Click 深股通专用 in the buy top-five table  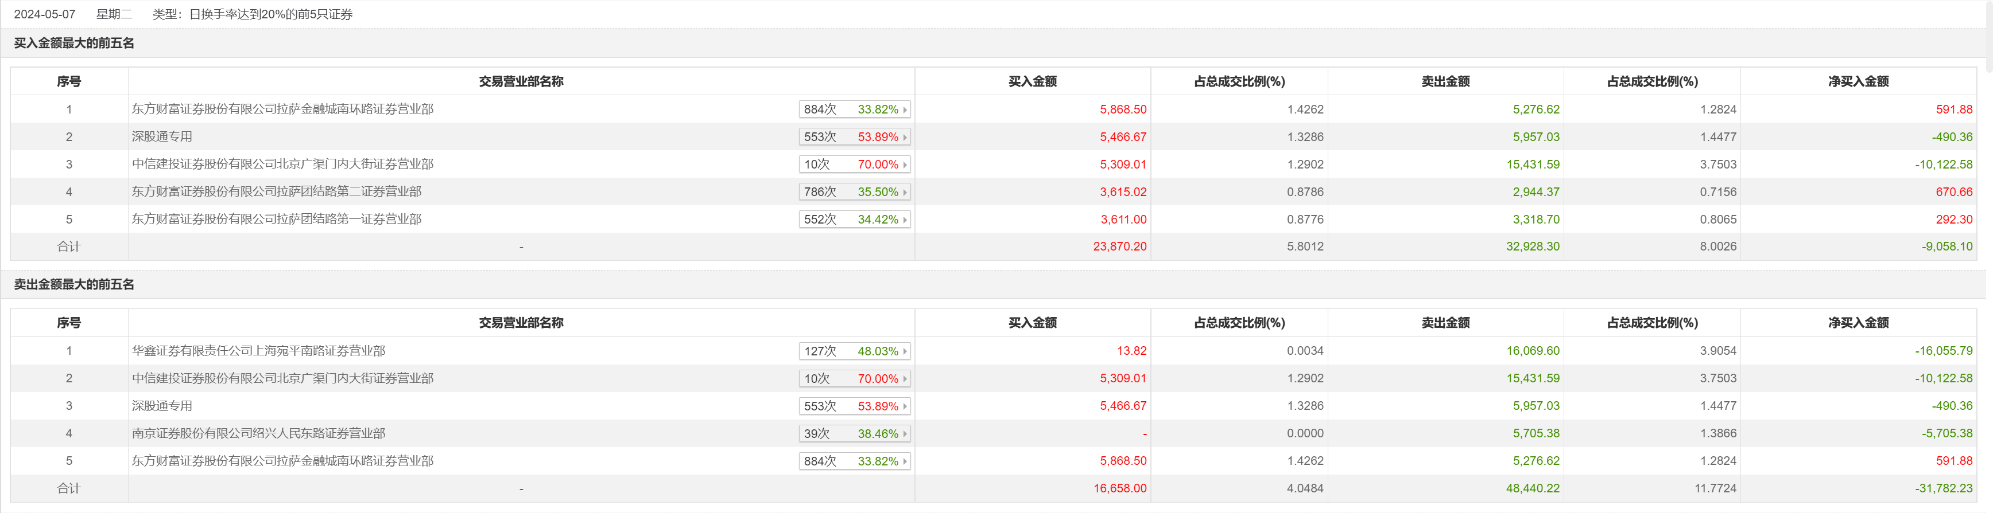coord(162,137)
